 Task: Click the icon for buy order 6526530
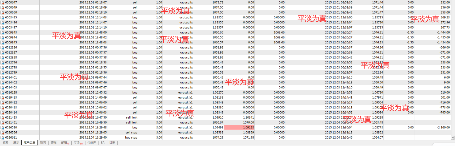pos(2,128)
